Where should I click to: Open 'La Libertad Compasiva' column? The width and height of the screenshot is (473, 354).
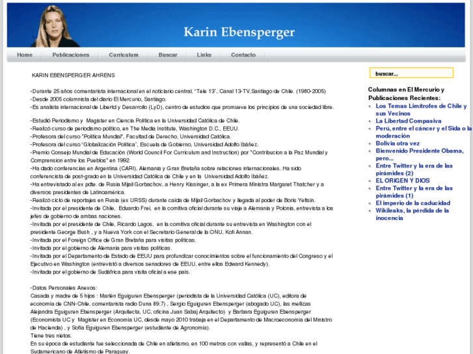(x=409, y=121)
